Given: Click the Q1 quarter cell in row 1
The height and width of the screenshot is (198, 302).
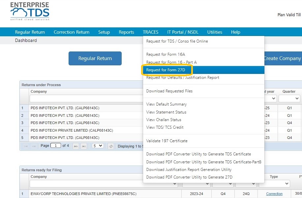Looking at the screenshot, I should pos(289,108).
